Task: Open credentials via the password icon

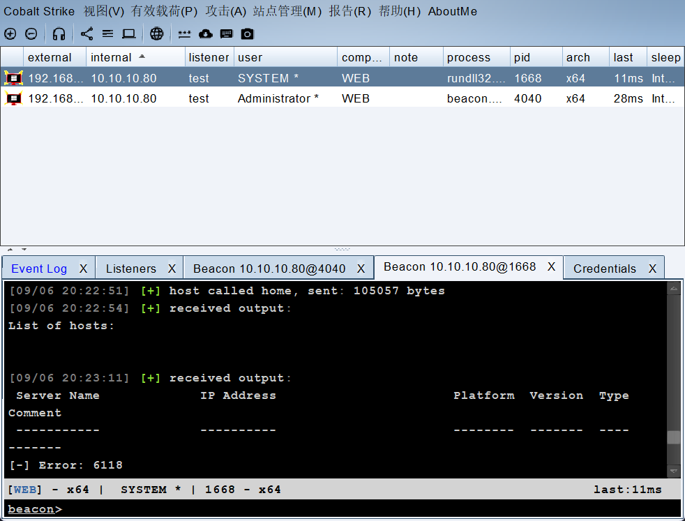Action: (x=184, y=33)
